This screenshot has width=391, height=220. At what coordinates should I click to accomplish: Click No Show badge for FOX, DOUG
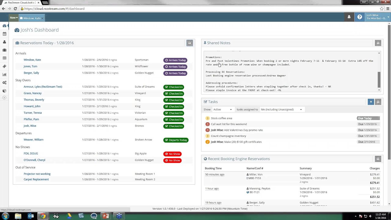pyautogui.click(x=172, y=154)
